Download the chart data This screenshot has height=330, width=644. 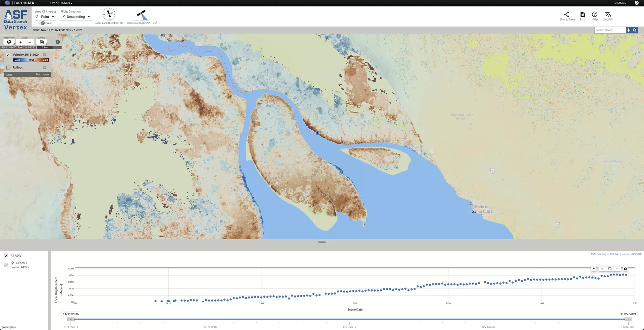[x=594, y=269]
